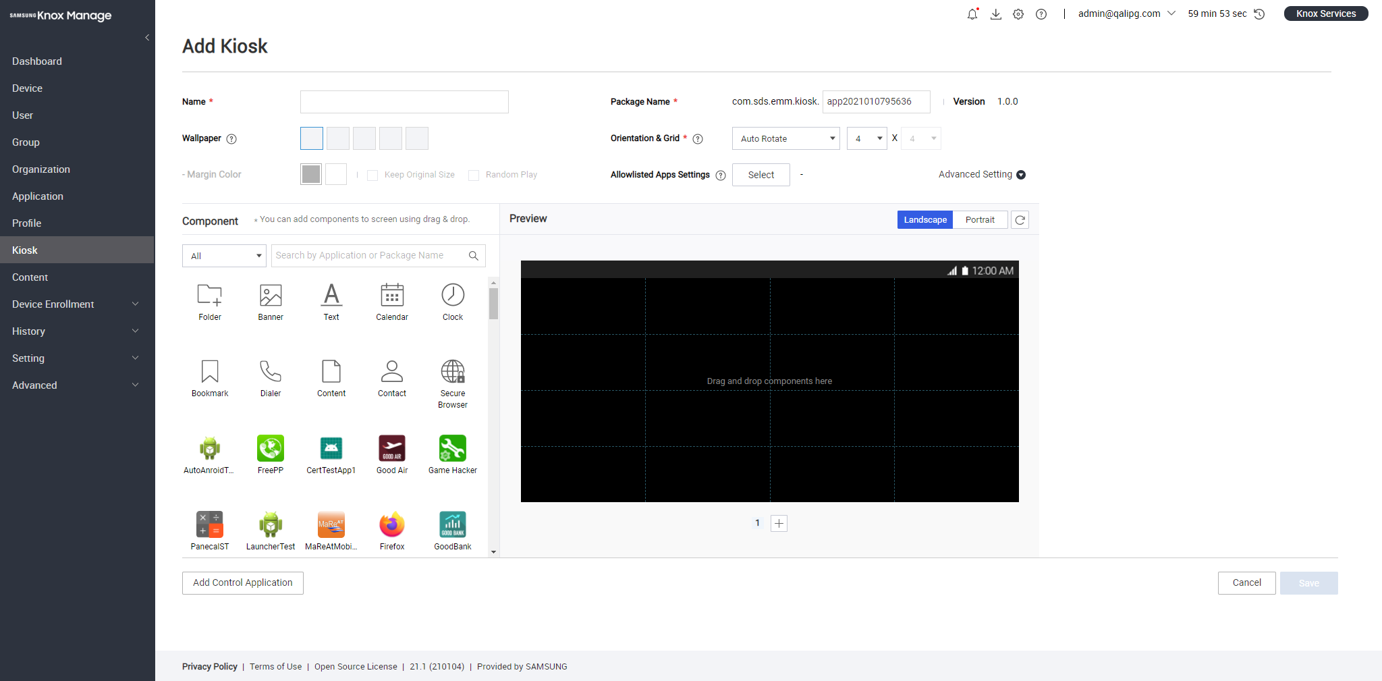Open the settings gear in header
Viewport: 1382px width, 681px height.
(1018, 14)
